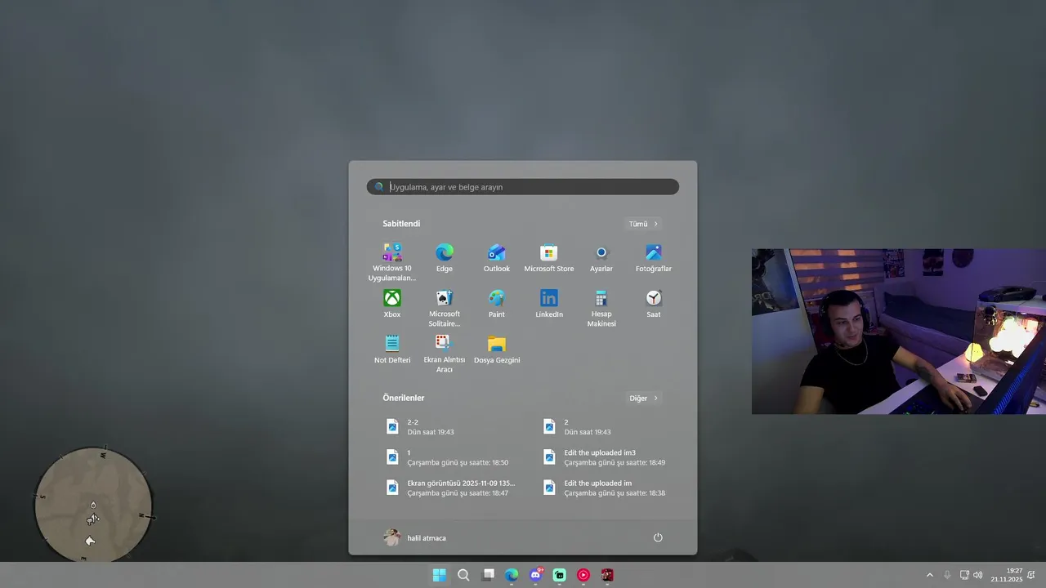Show more recommendations with Diğer button
Image resolution: width=1046 pixels, height=588 pixels.
[643, 399]
